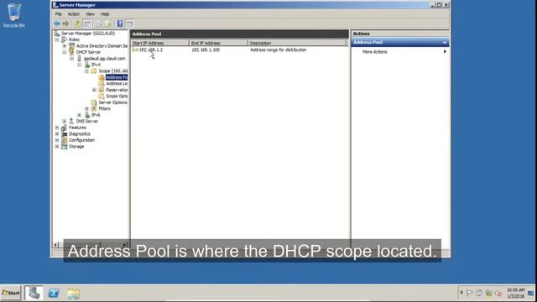Click the Back arrow toolbar icon

click(x=57, y=23)
